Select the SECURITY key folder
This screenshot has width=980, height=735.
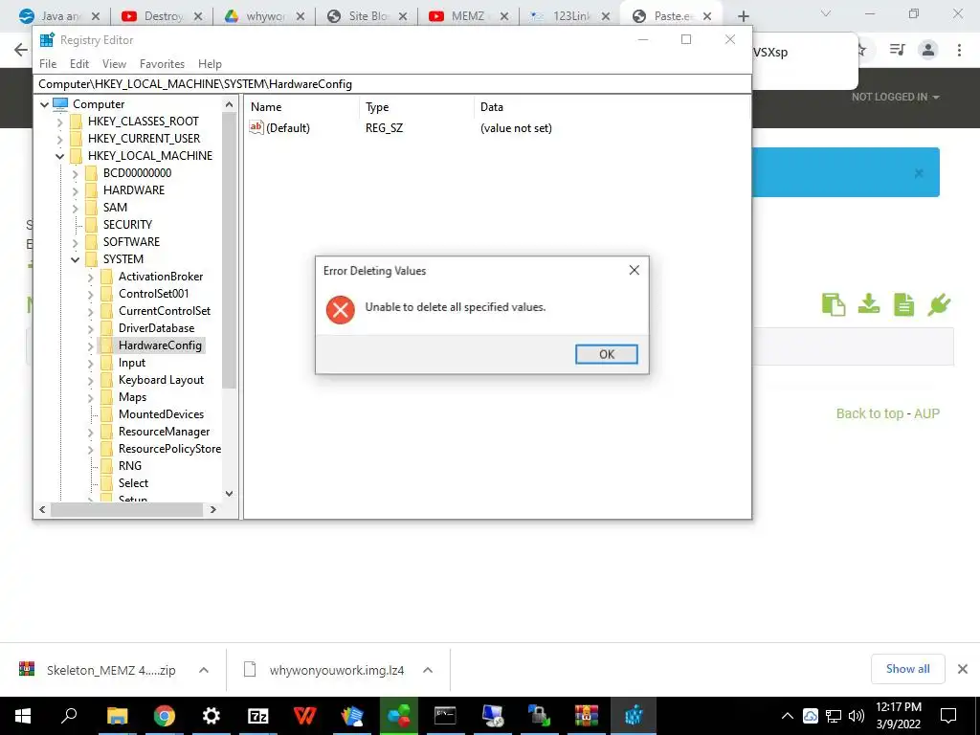pos(127,224)
